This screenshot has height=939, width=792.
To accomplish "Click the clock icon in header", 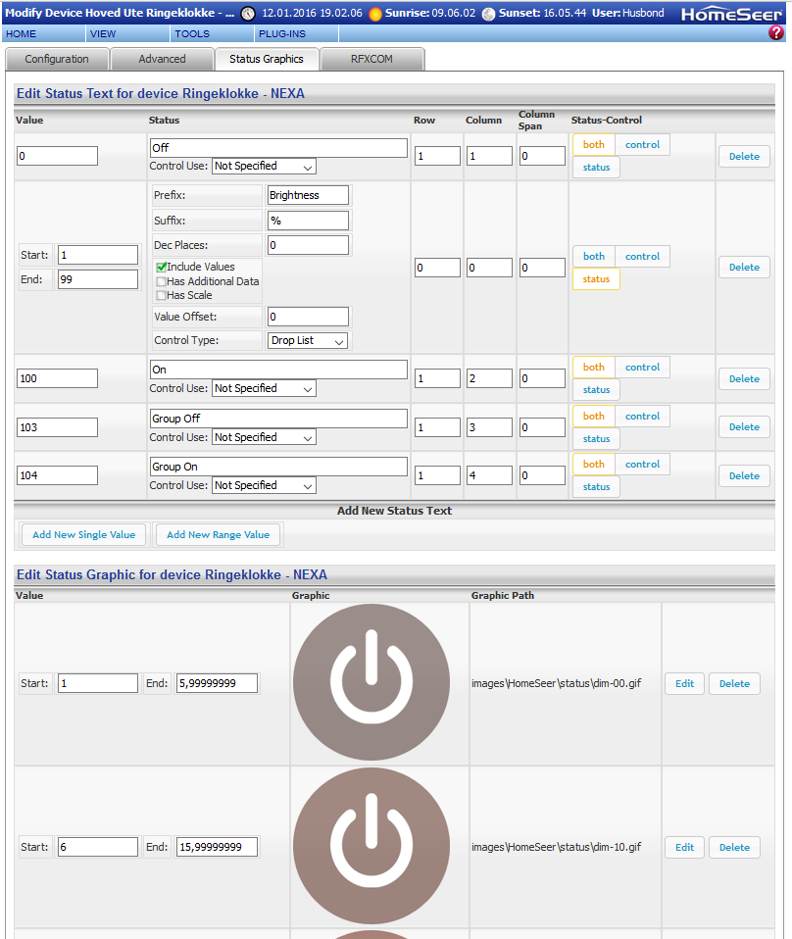I will coord(247,14).
